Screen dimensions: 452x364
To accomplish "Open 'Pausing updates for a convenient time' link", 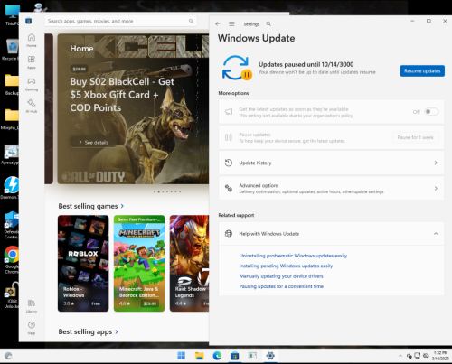I will click(281, 286).
